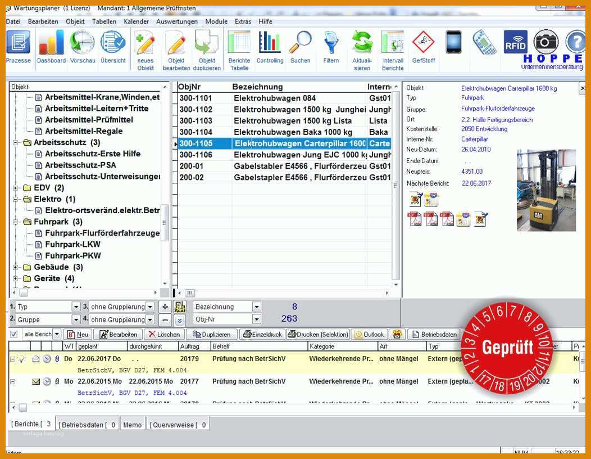The image size is (591, 459).
Task: Click the icon button right of Outlook
Action: click(x=397, y=334)
